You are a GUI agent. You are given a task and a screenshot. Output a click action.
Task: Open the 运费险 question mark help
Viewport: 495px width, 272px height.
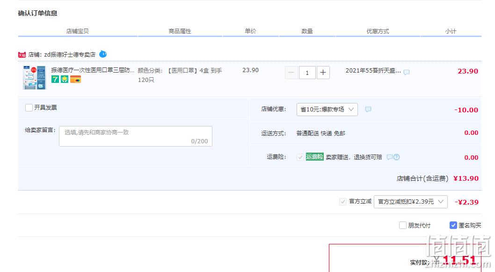coord(396,157)
